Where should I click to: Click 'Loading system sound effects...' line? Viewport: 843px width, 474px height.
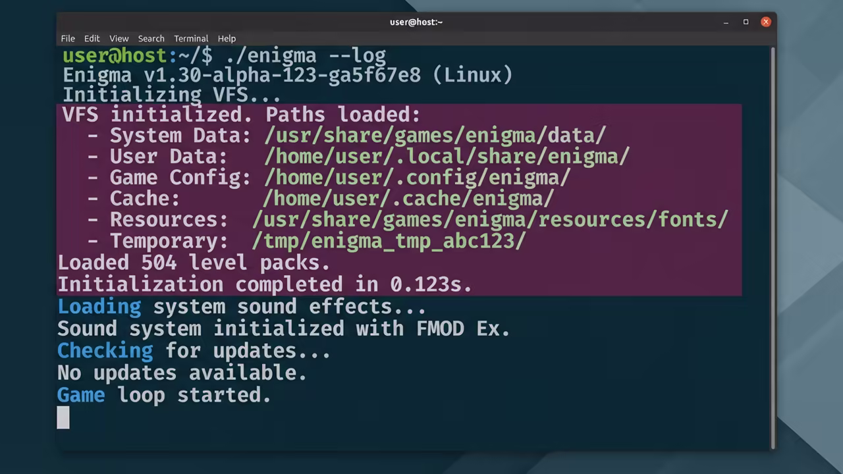pos(242,307)
